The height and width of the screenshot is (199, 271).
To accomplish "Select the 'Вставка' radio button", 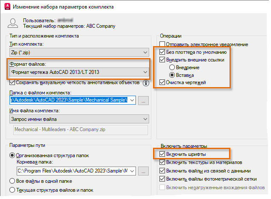I will 172,75.
